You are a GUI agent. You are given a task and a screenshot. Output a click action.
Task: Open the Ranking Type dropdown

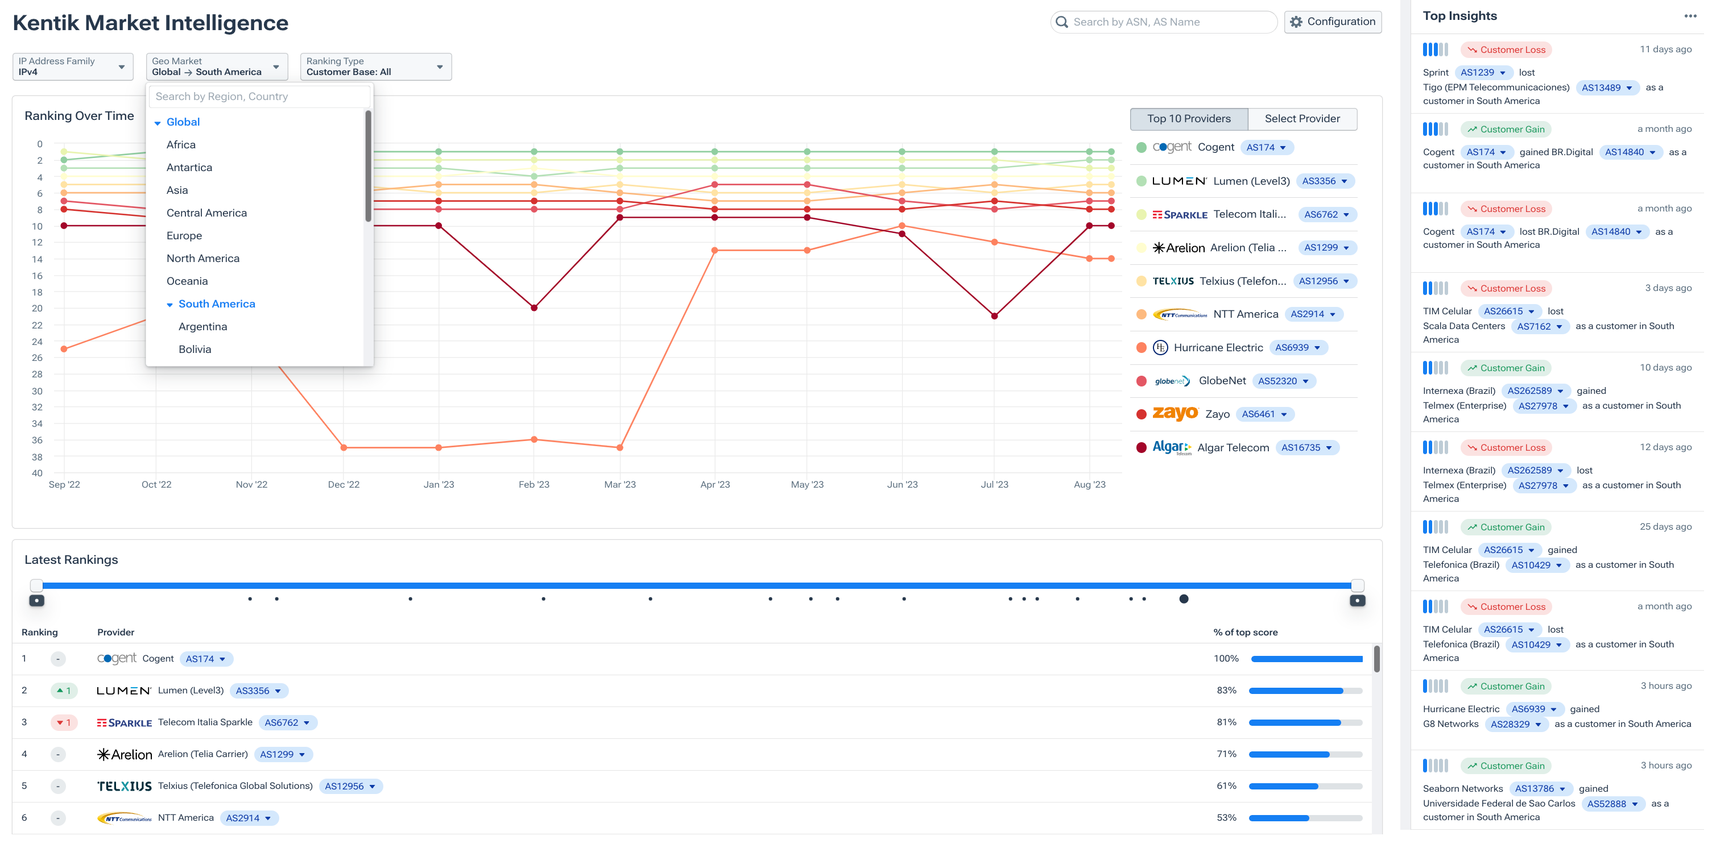tap(375, 66)
